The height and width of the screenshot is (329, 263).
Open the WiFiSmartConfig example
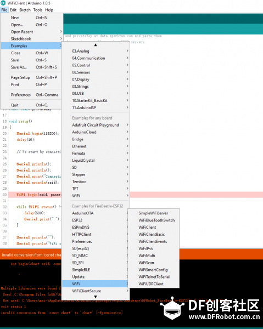coord(154,270)
